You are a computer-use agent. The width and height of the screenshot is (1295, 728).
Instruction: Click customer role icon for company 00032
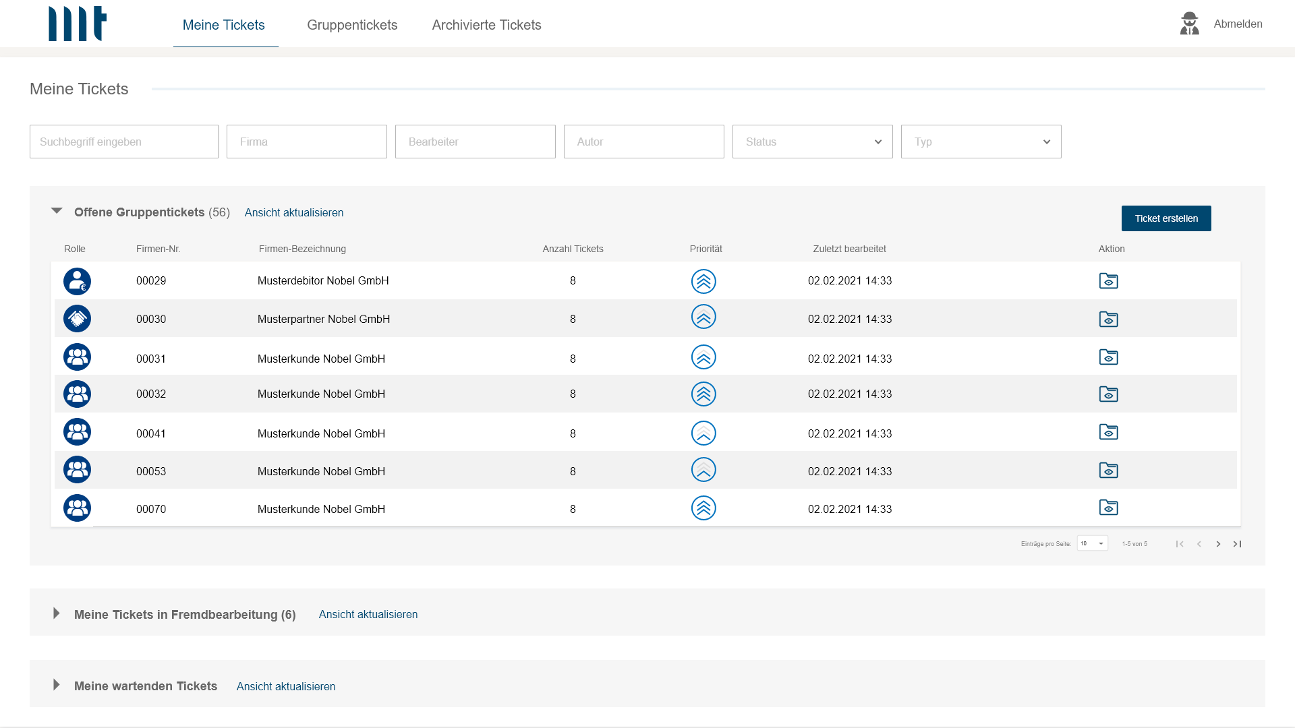pos(77,394)
